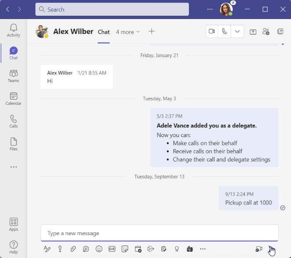This screenshot has width=291, height=258.
Task: Click Make calls on their behalf line
Action: [x=205, y=143]
